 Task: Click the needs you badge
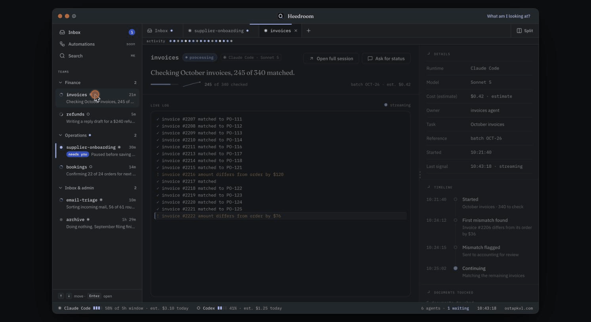point(78,154)
